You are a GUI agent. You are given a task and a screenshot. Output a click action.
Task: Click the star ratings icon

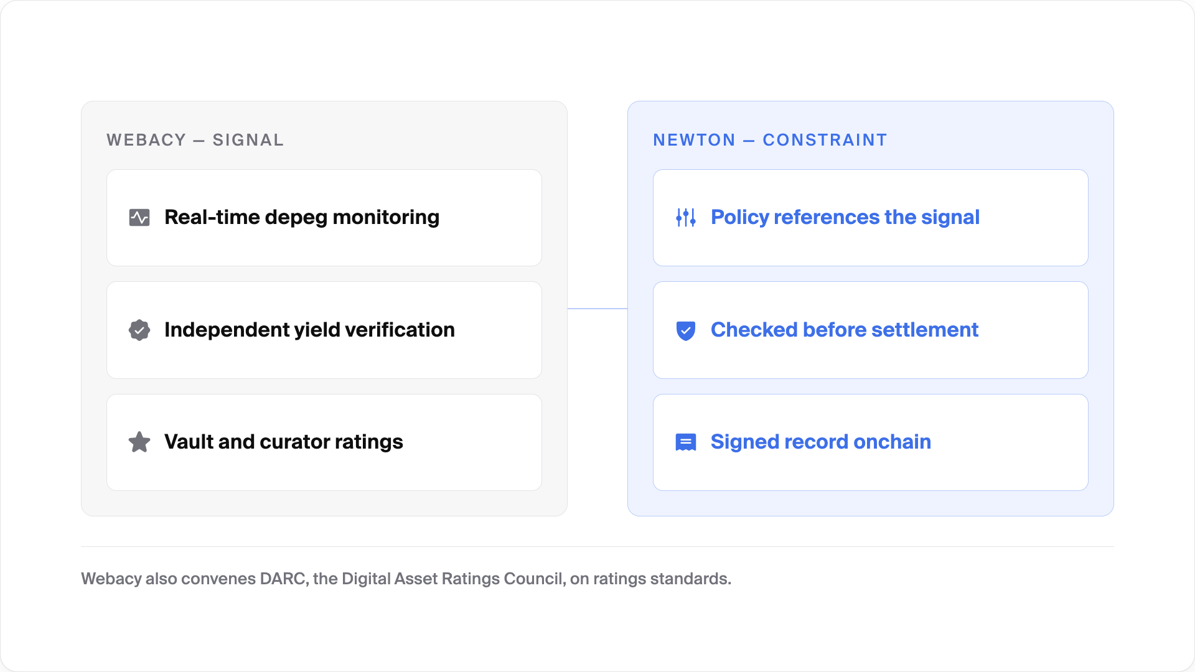click(139, 442)
